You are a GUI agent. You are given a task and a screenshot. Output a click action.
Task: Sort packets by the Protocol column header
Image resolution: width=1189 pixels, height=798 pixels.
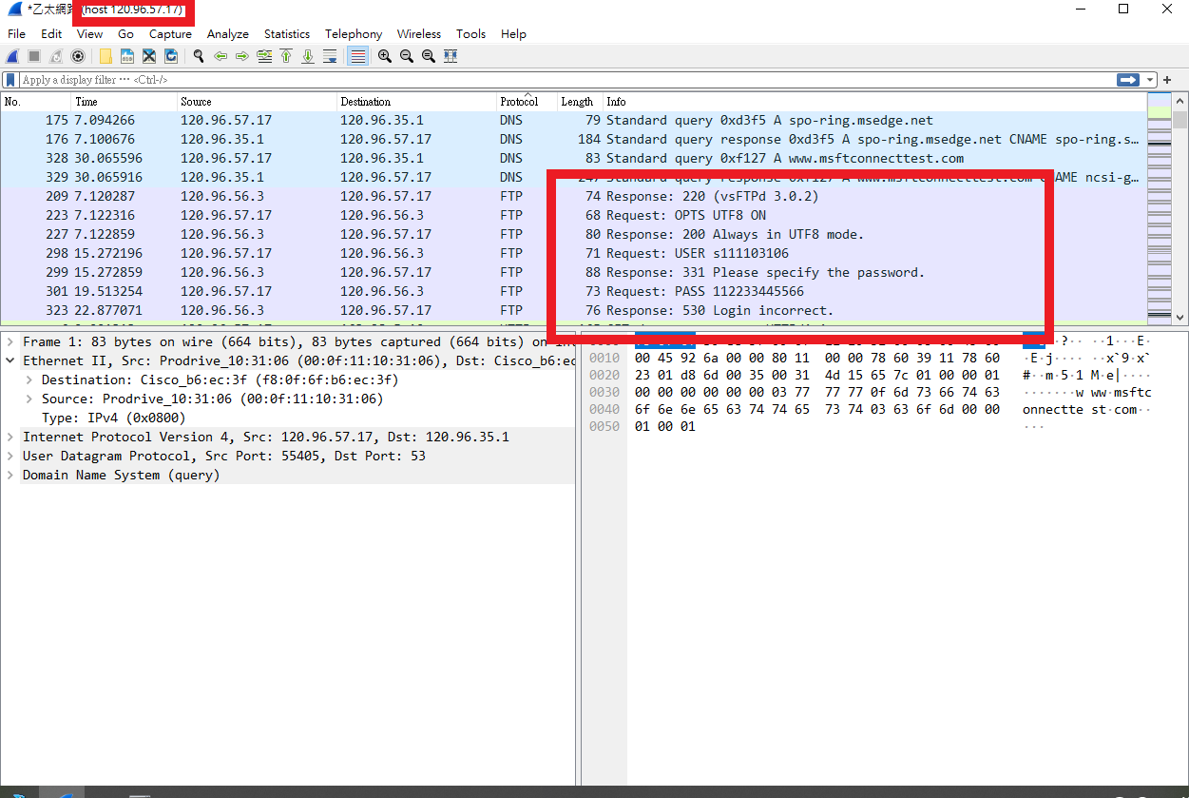tap(519, 101)
